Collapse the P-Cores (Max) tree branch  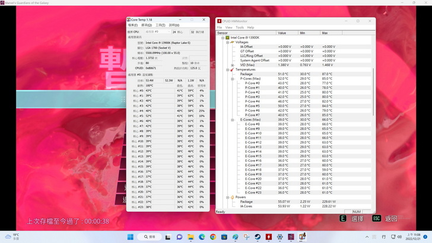[232, 78]
